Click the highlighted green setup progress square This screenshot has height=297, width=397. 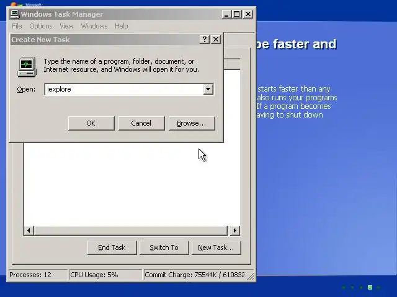(370, 287)
